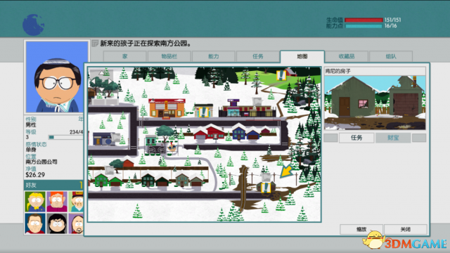
Task: Click the gender value 男性
Action: 31,125
